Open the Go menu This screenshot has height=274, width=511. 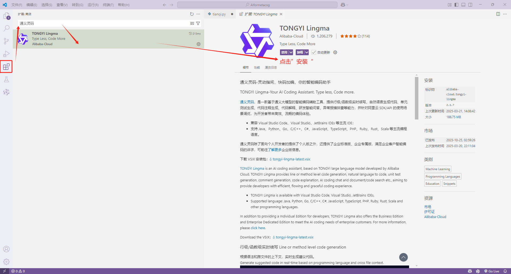(x=77, y=5)
